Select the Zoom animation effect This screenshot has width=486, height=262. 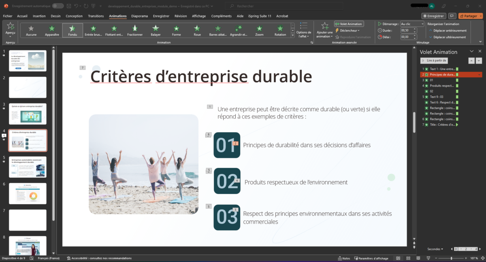pyautogui.click(x=259, y=30)
